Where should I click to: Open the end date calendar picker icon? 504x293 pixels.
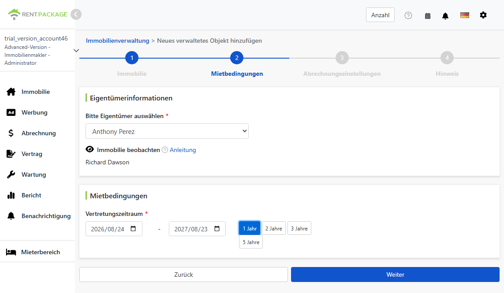coord(217,229)
